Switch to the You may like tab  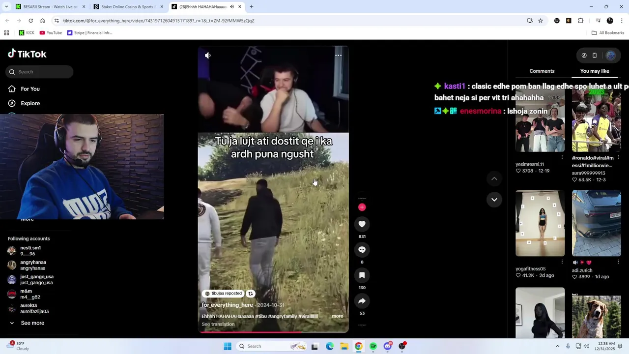595,71
